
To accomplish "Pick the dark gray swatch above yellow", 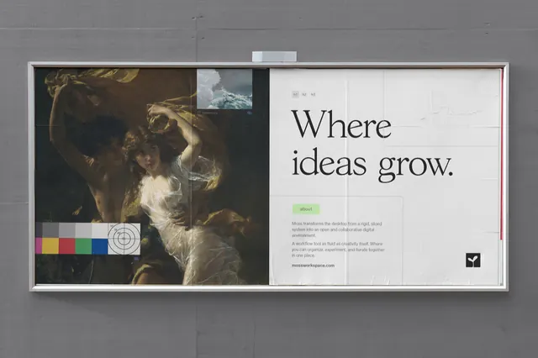I will pyautogui.click(x=50, y=230).
